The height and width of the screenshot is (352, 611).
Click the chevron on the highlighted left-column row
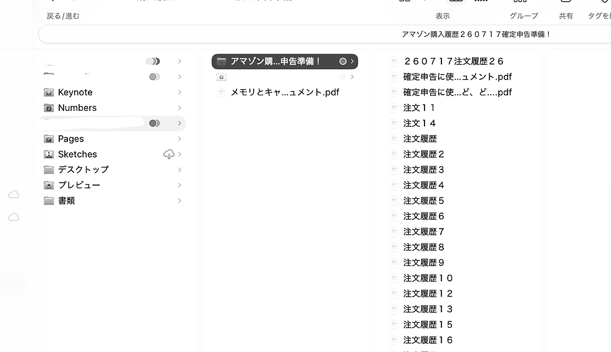[x=180, y=123]
